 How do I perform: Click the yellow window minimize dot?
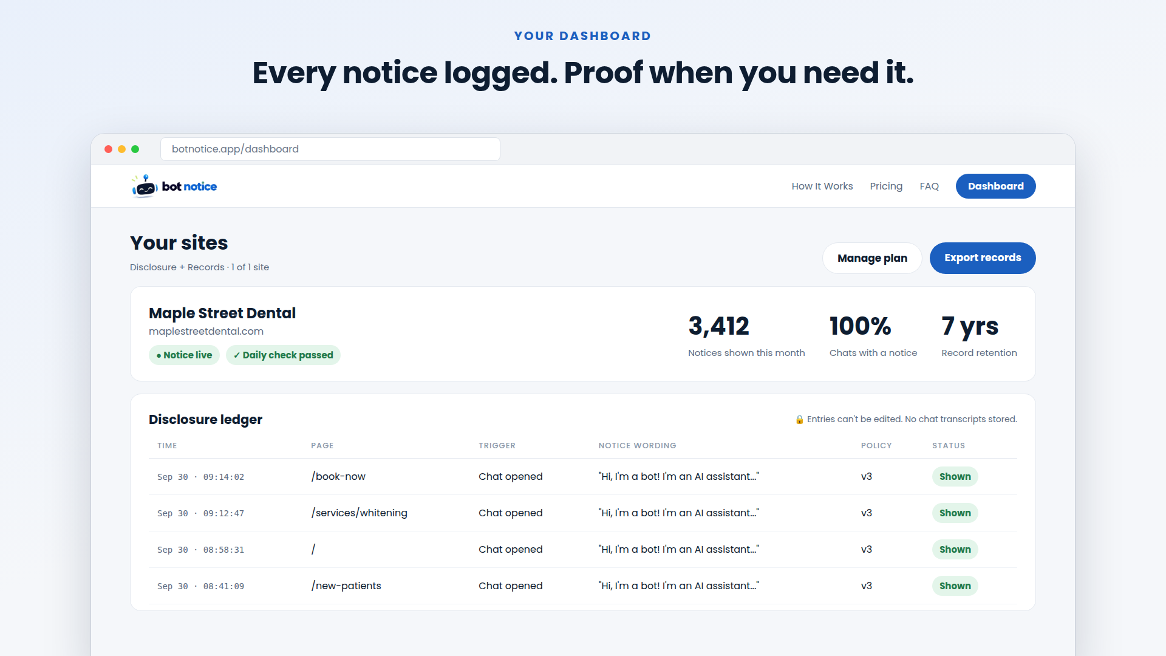coord(121,149)
